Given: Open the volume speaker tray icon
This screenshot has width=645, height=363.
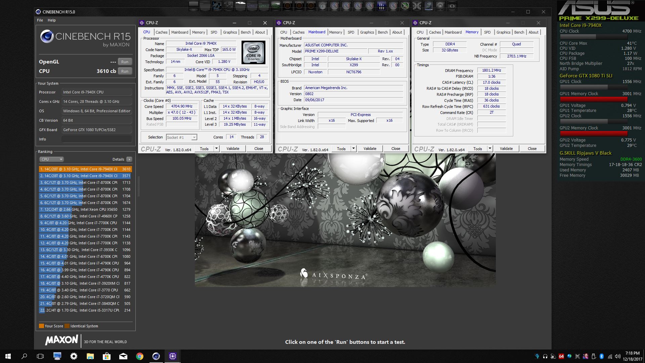Looking at the screenshot, I should tap(618, 356).
